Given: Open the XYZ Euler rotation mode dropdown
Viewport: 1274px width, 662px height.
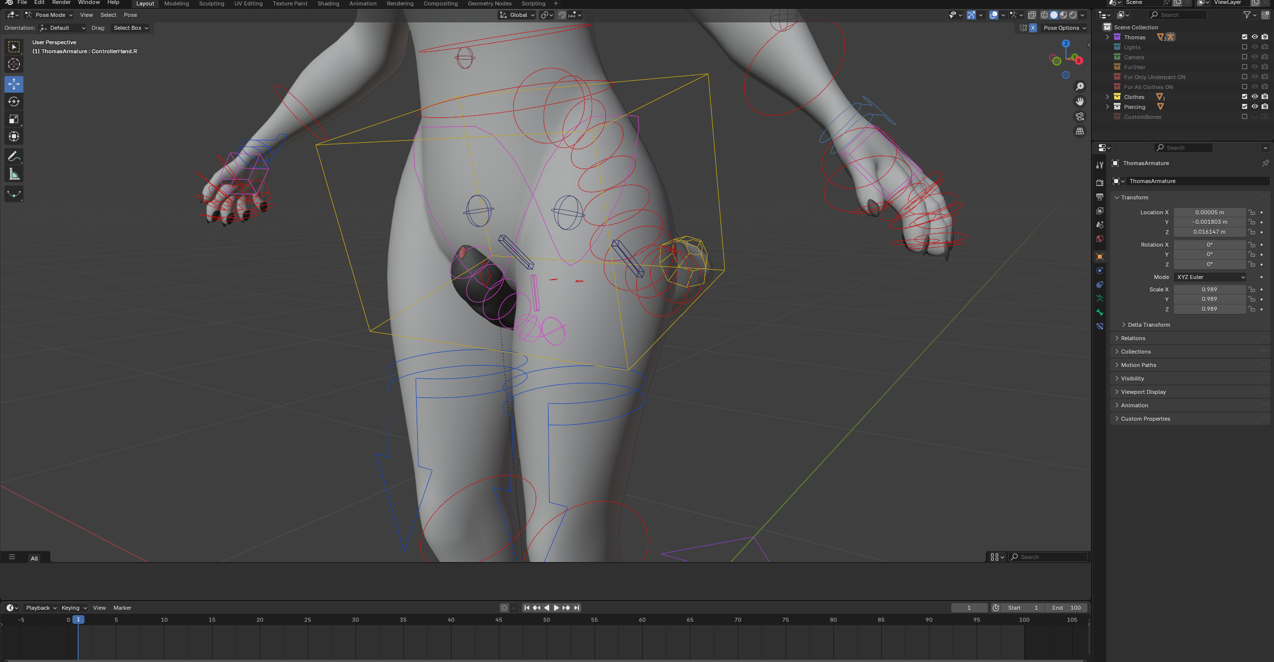Looking at the screenshot, I should [x=1210, y=277].
